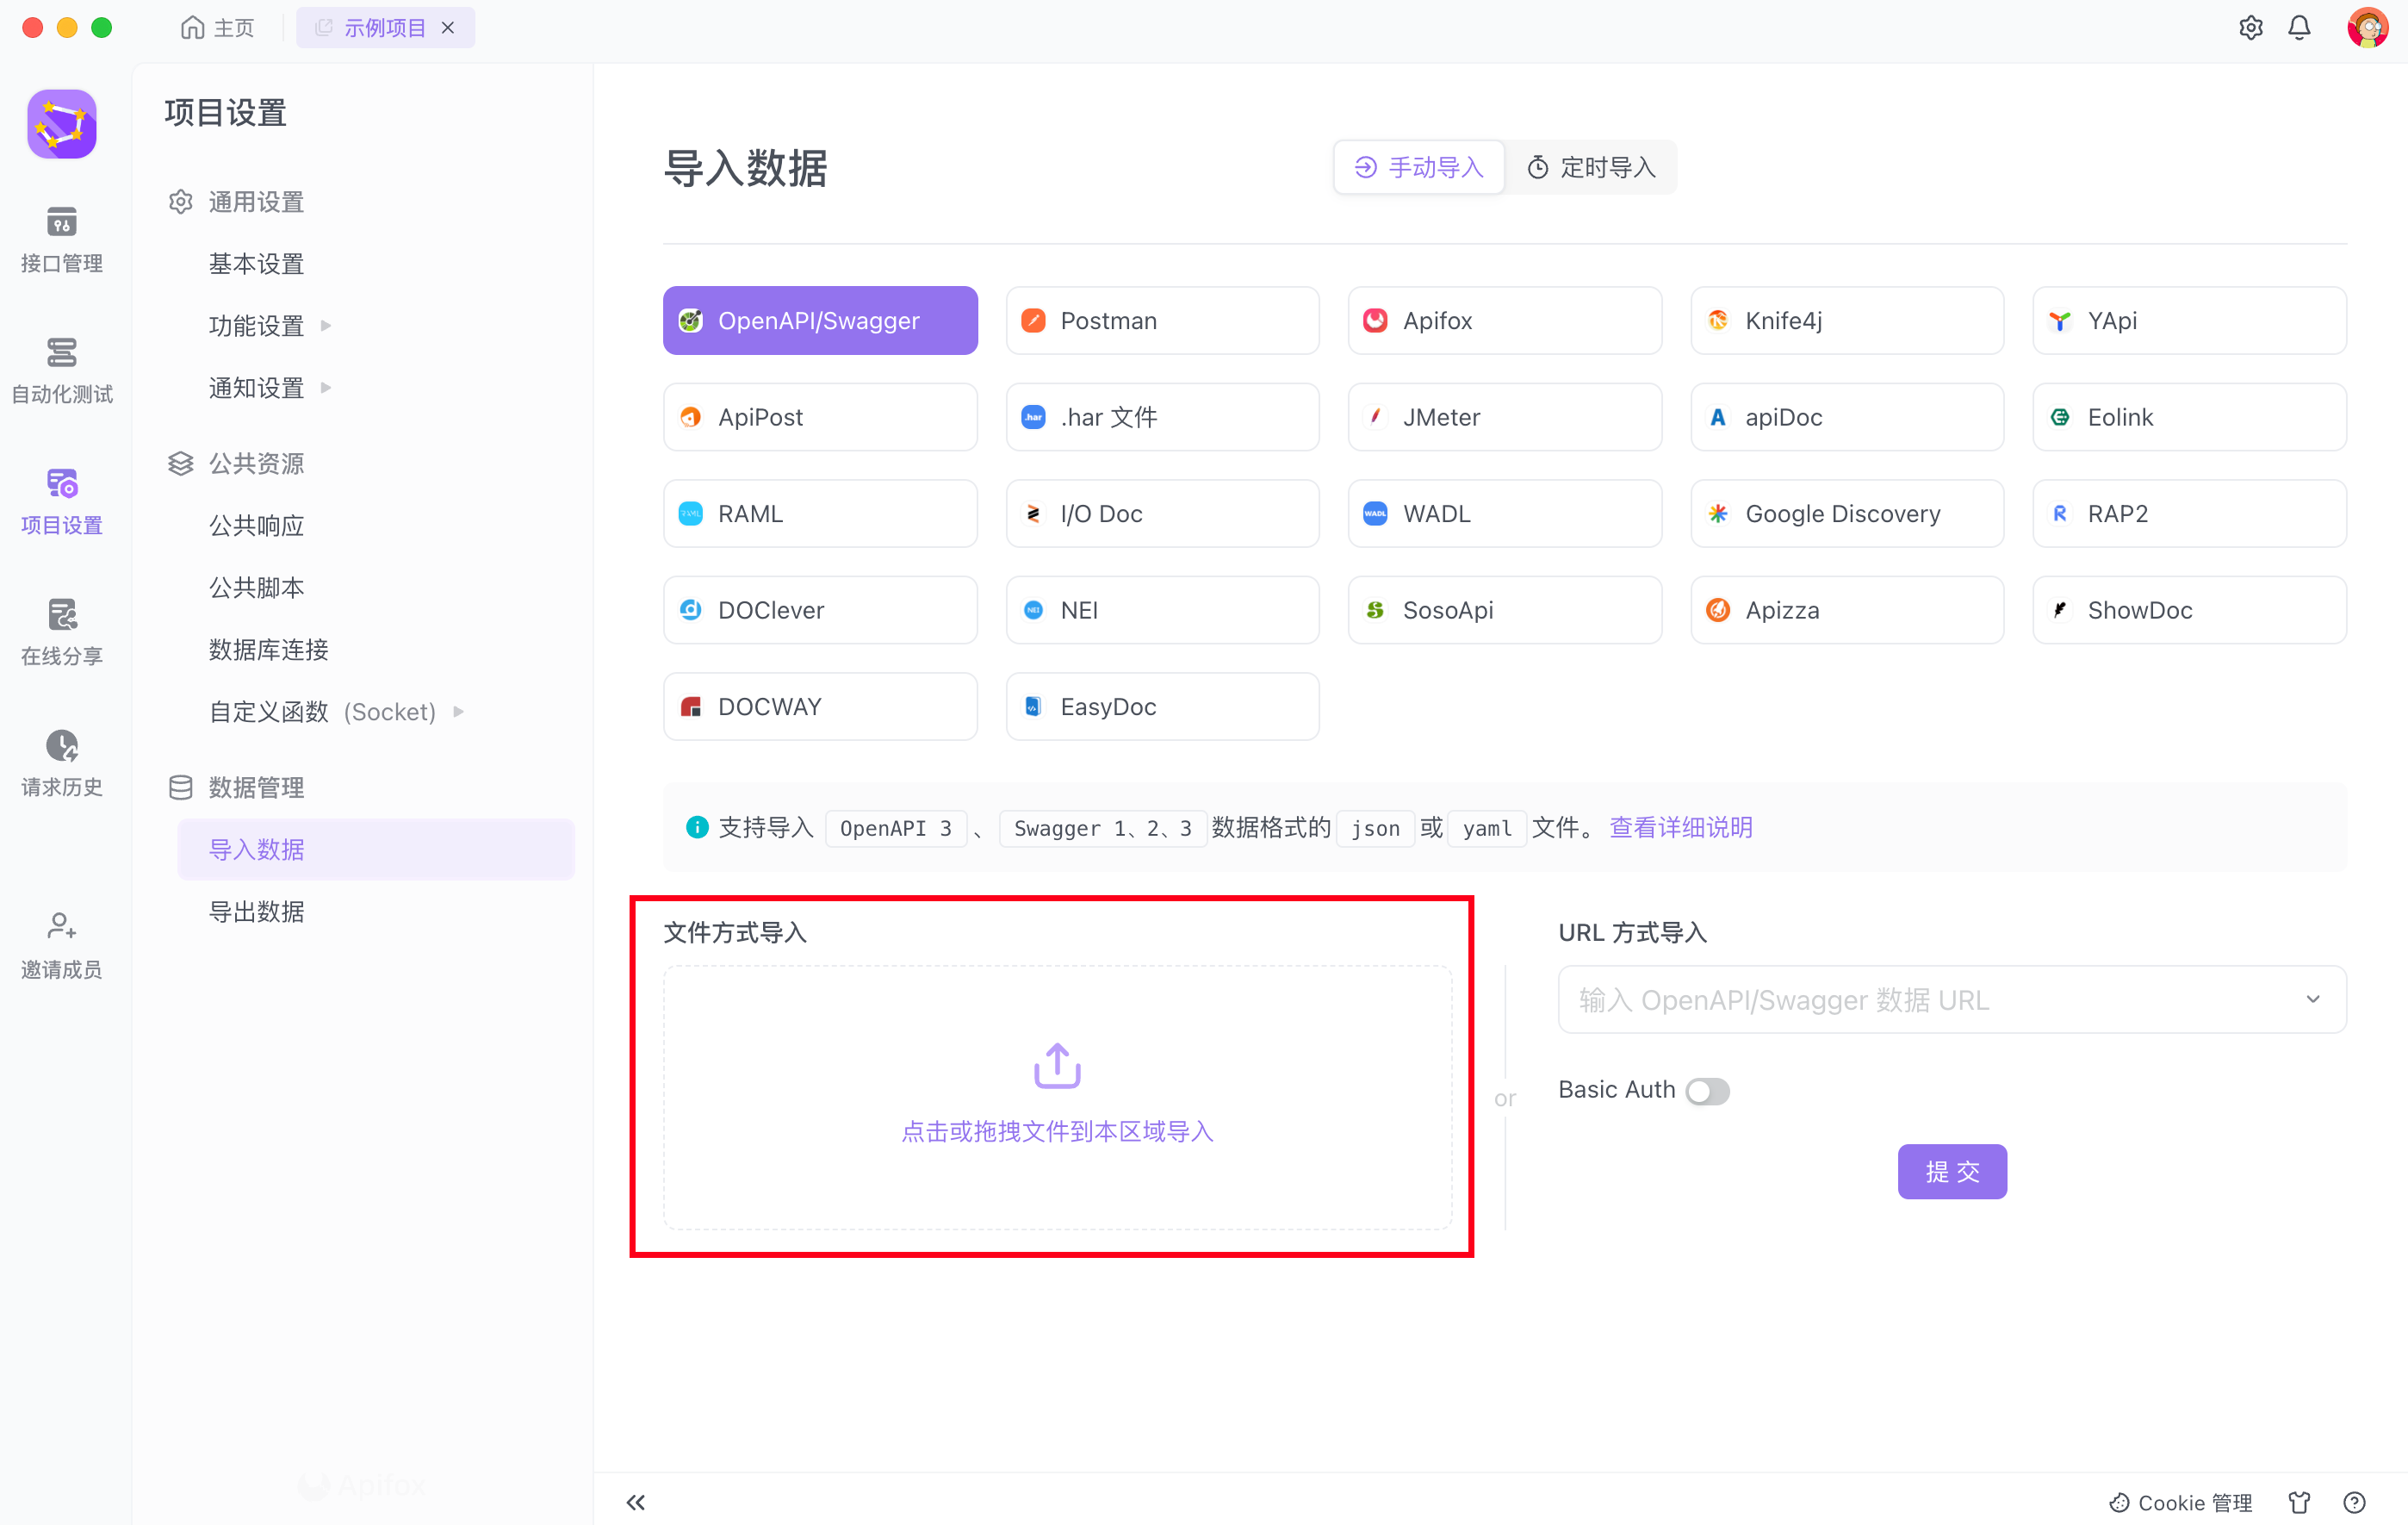
Task: Open 导出数据 menu item
Action: click(256, 912)
